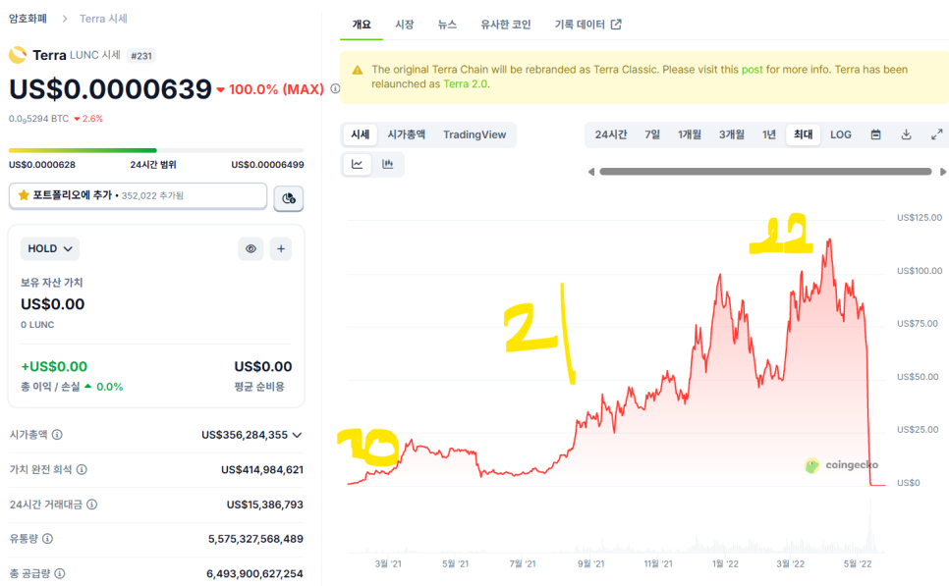949x586 pixels.
Task: Add Terra to portfolio button
Action: (x=138, y=195)
